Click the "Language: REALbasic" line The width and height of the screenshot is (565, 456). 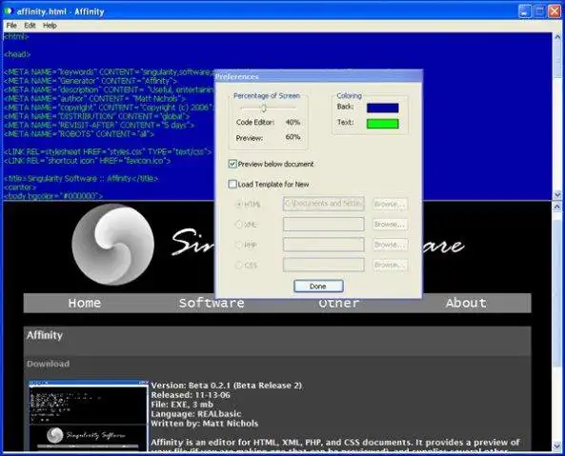pos(196,414)
